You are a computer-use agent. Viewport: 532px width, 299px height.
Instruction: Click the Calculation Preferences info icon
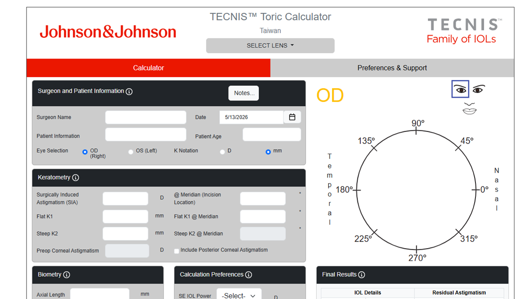(249, 275)
